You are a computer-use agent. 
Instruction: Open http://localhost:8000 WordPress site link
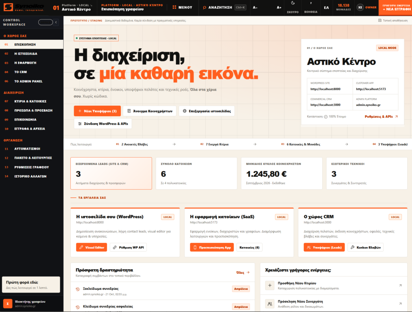[x=325, y=89]
